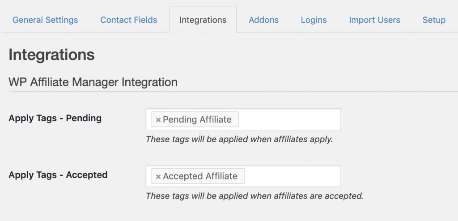Click the Integrations page heading
Screen dimensions: 458x221
coord(51,55)
